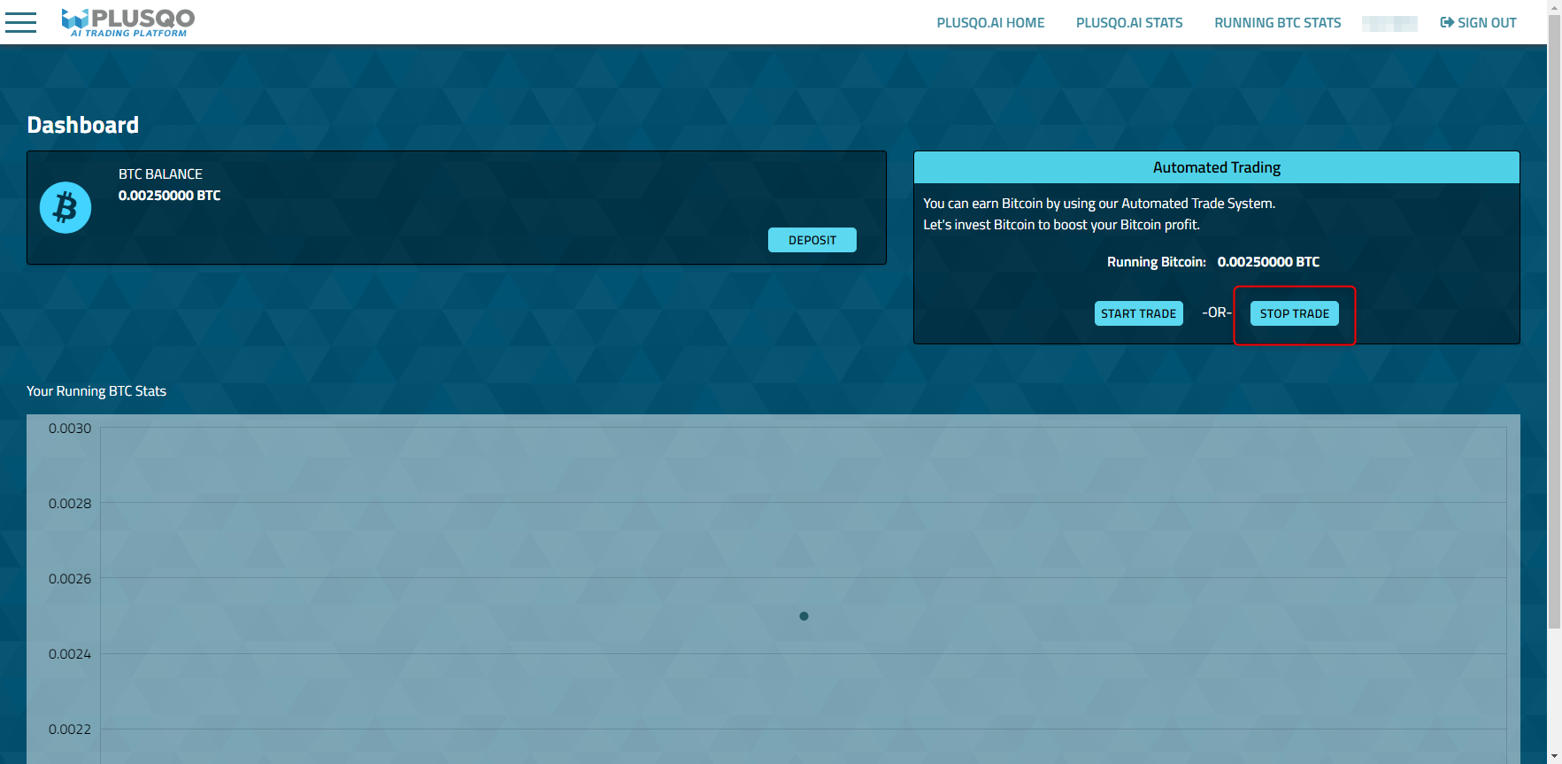The image size is (1562, 764).
Task: Click the scrollbar up arrow
Action: (1554, 6)
